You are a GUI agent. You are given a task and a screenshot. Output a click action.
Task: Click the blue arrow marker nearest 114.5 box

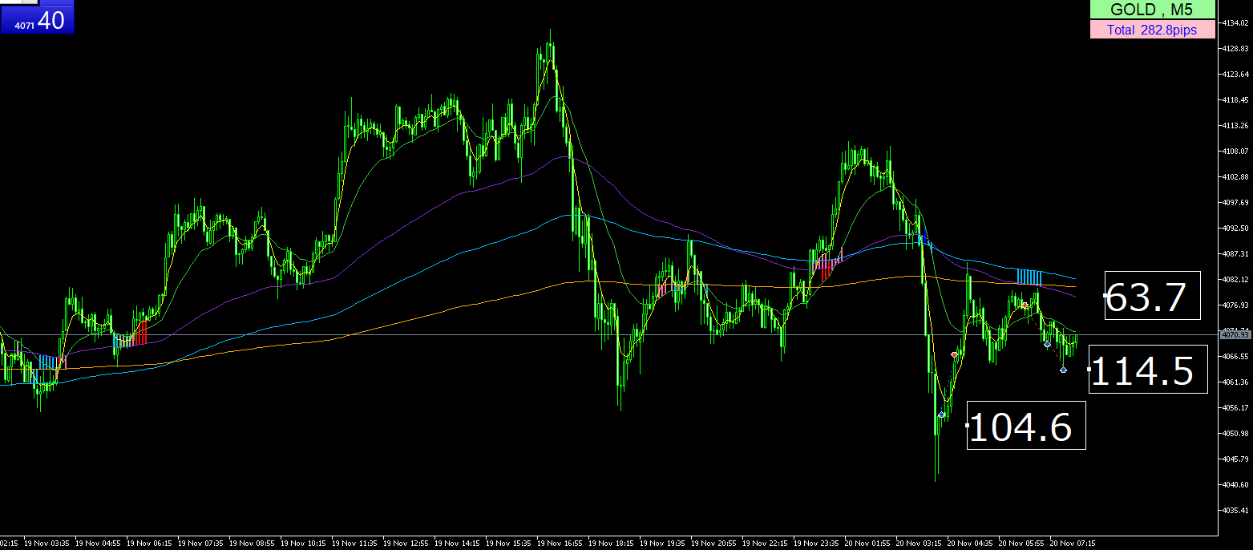coord(1064,370)
